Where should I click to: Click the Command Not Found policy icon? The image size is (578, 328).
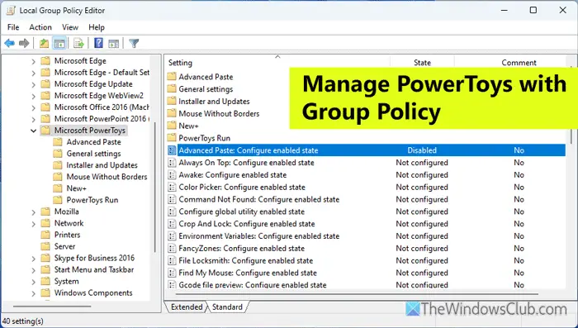click(x=172, y=200)
